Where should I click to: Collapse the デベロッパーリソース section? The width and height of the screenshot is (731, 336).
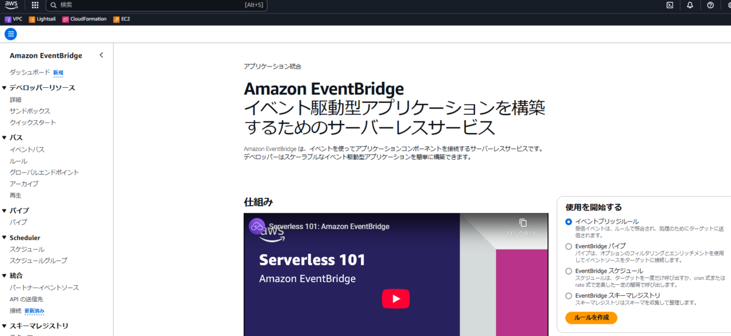click(4, 88)
